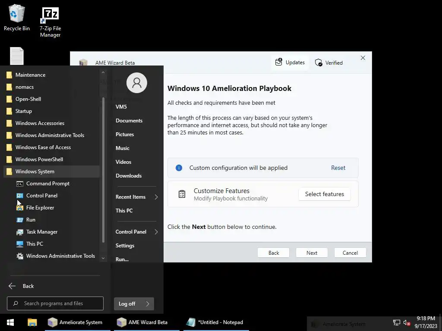Open the Log off options arrow
The width and height of the screenshot is (442, 331).
[x=148, y=304]
